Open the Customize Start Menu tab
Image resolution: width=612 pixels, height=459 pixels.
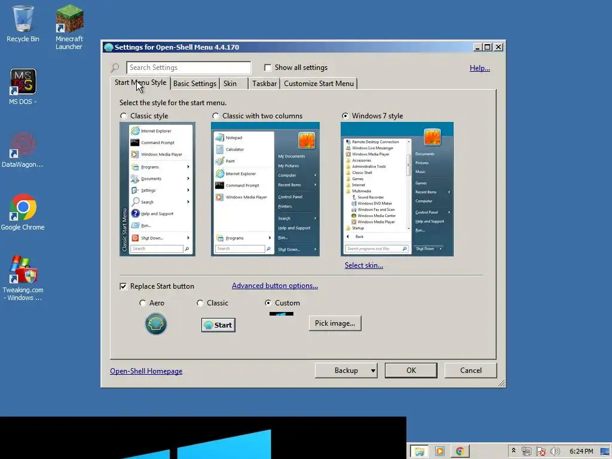tap(319, 84)
